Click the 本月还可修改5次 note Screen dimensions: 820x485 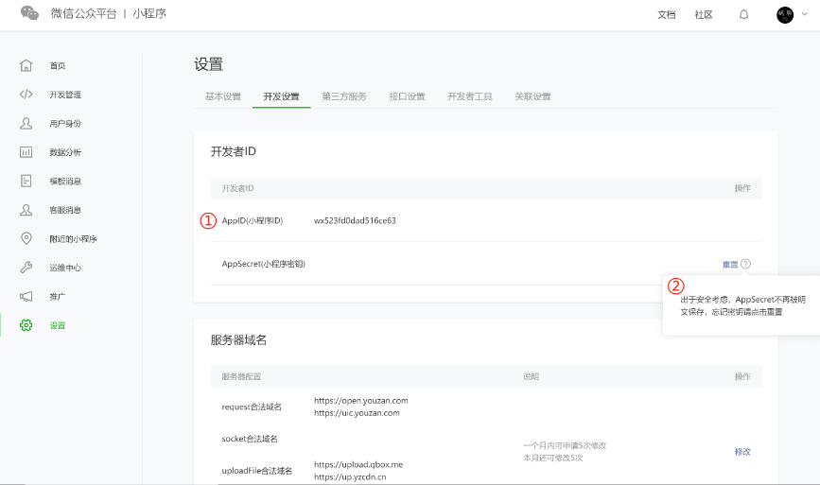point(552,458)
